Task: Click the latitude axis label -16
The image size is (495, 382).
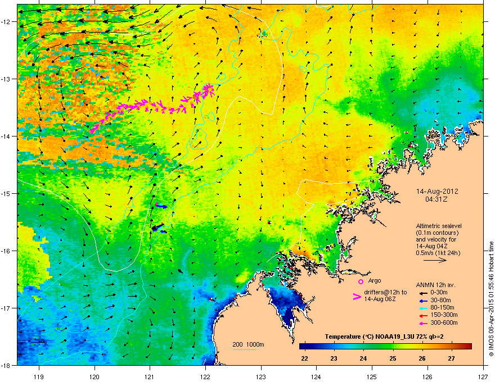Action: click(6, 251)
